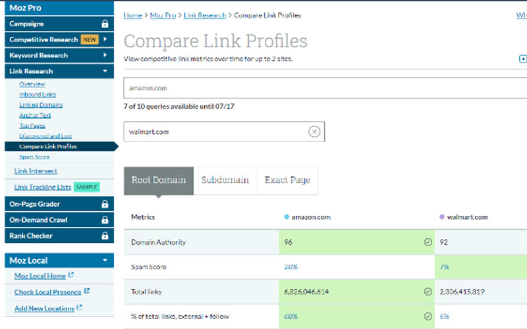Click the SAMPLE badge on Link Tracking Lists
Image resolution: width=527 pixels, height=329 pixels.
coord(87,187)
